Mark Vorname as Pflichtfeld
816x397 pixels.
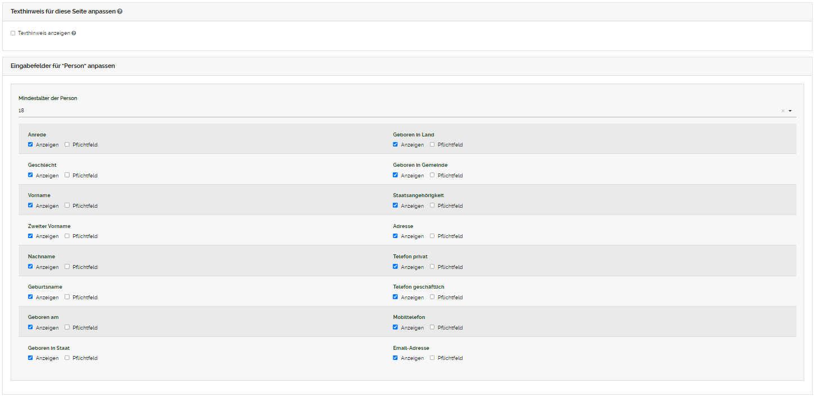pyautogui.click(x=67, y=206)
